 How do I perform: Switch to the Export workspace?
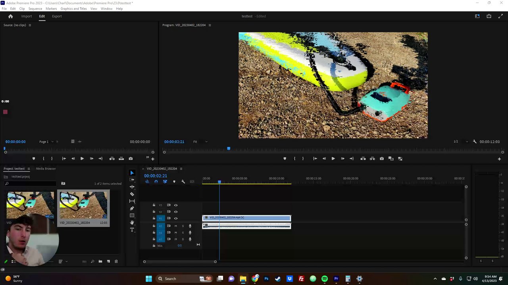(x=57, y=16)
